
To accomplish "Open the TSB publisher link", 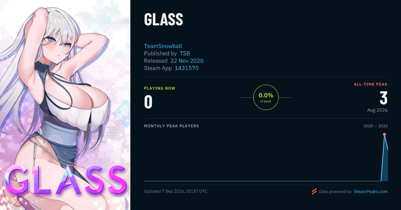I will [185, 53].
